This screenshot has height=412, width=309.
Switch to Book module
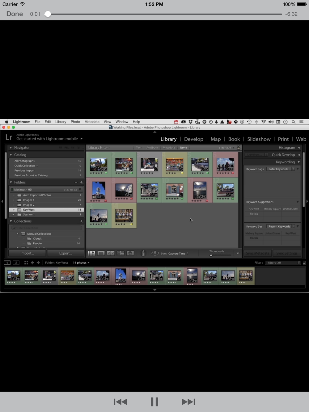(x=234, y=139)
